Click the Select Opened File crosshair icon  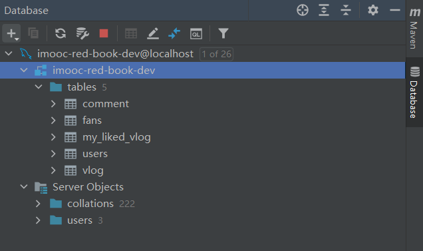click(303, 10)
